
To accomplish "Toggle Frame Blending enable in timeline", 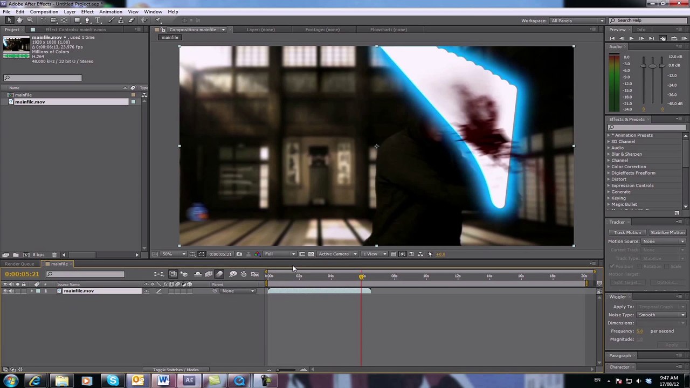I will click(209, 274).
